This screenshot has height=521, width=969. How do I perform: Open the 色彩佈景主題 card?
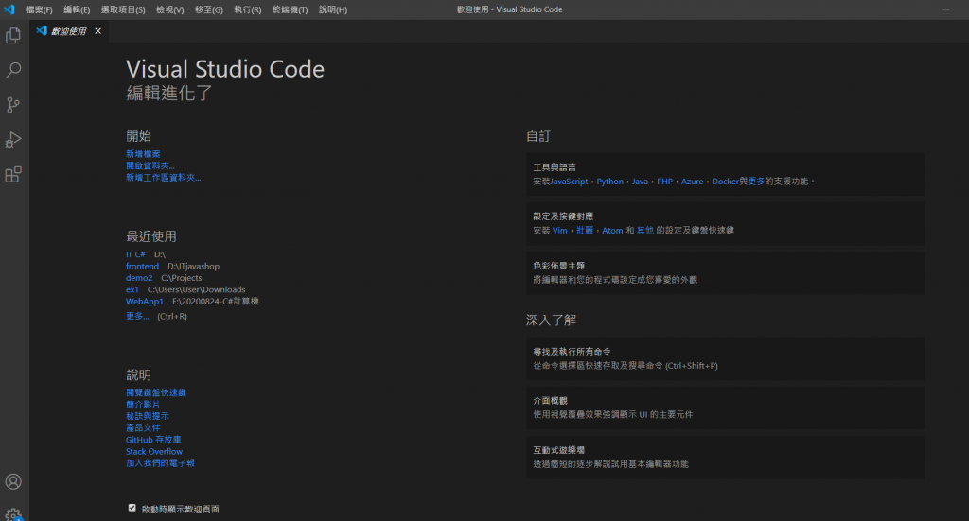(x=726, y=273)
